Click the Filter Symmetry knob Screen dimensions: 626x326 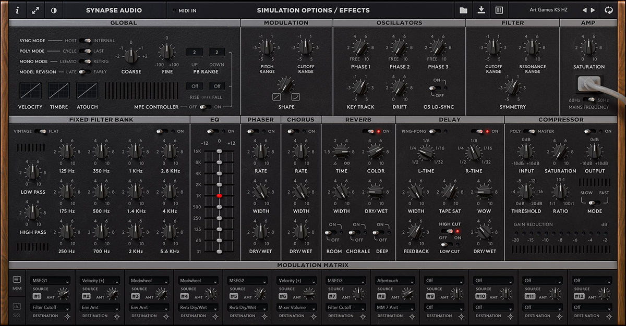[x=512, y=89]
